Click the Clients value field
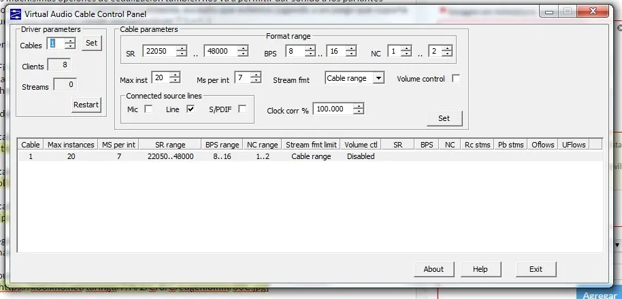 [59, 65]
